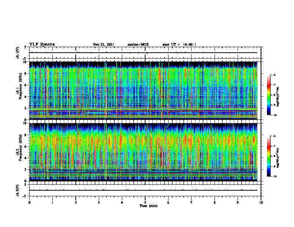This screenshot has height=227, width=294.
Task: Click the date text Nov.22, 2021
Action: pos(104,45)
